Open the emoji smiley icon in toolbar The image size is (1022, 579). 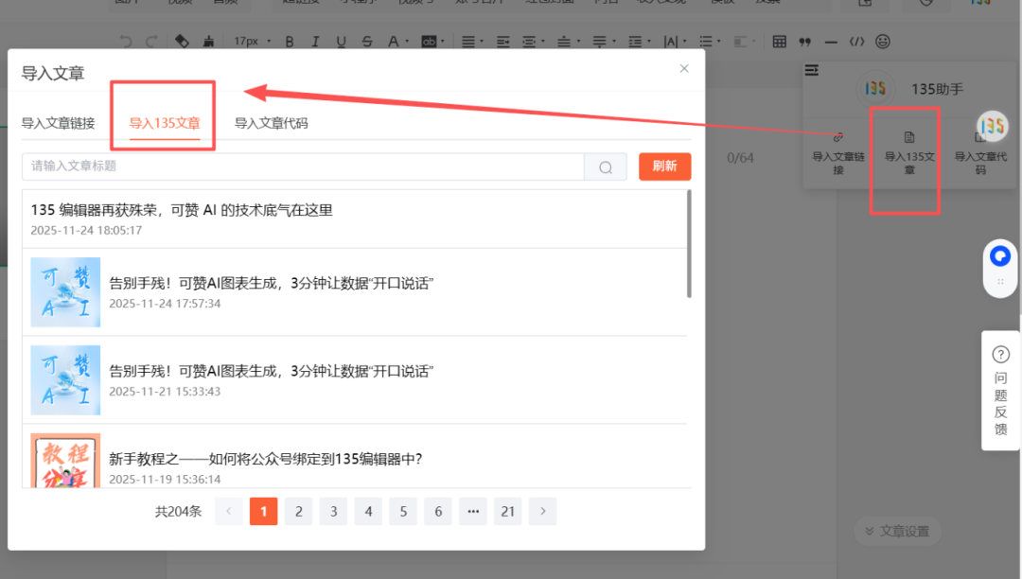coord(883,42)
